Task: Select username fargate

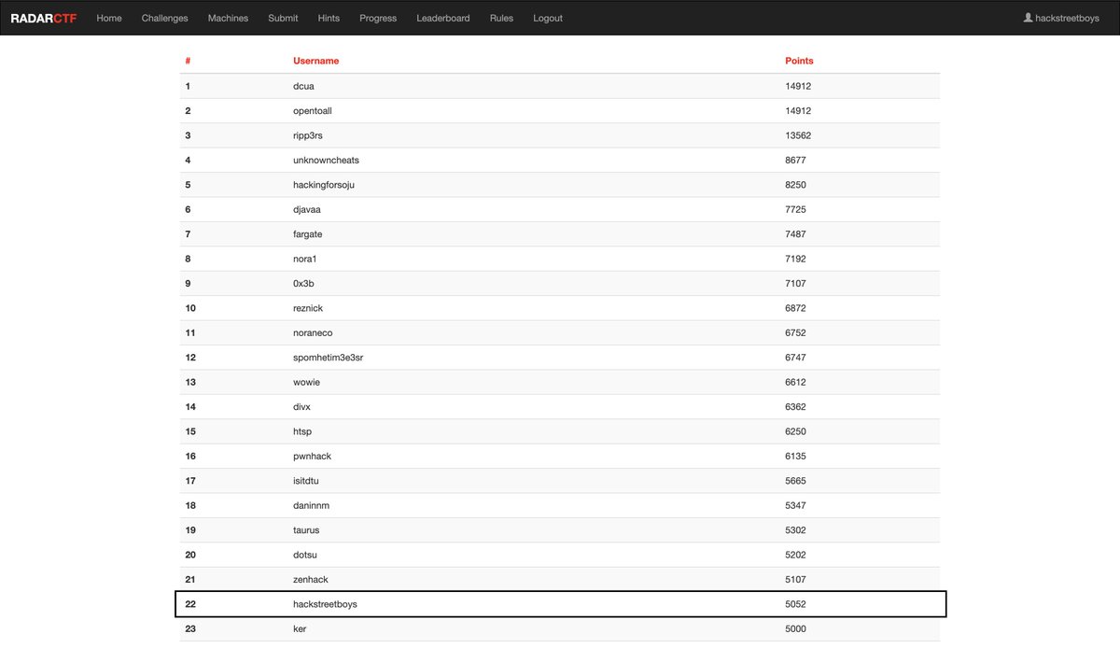Action: [x=308, y=233]
